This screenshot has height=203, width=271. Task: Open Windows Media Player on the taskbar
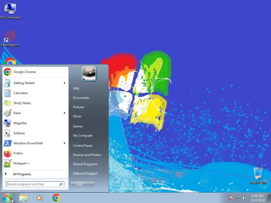coord(40,198)
